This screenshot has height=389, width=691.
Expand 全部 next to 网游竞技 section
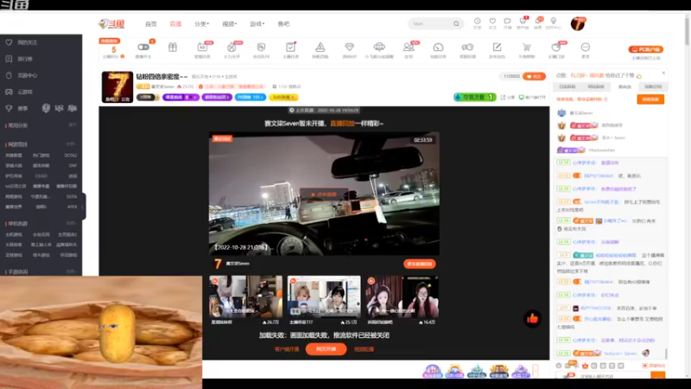[x=71, y=144]
